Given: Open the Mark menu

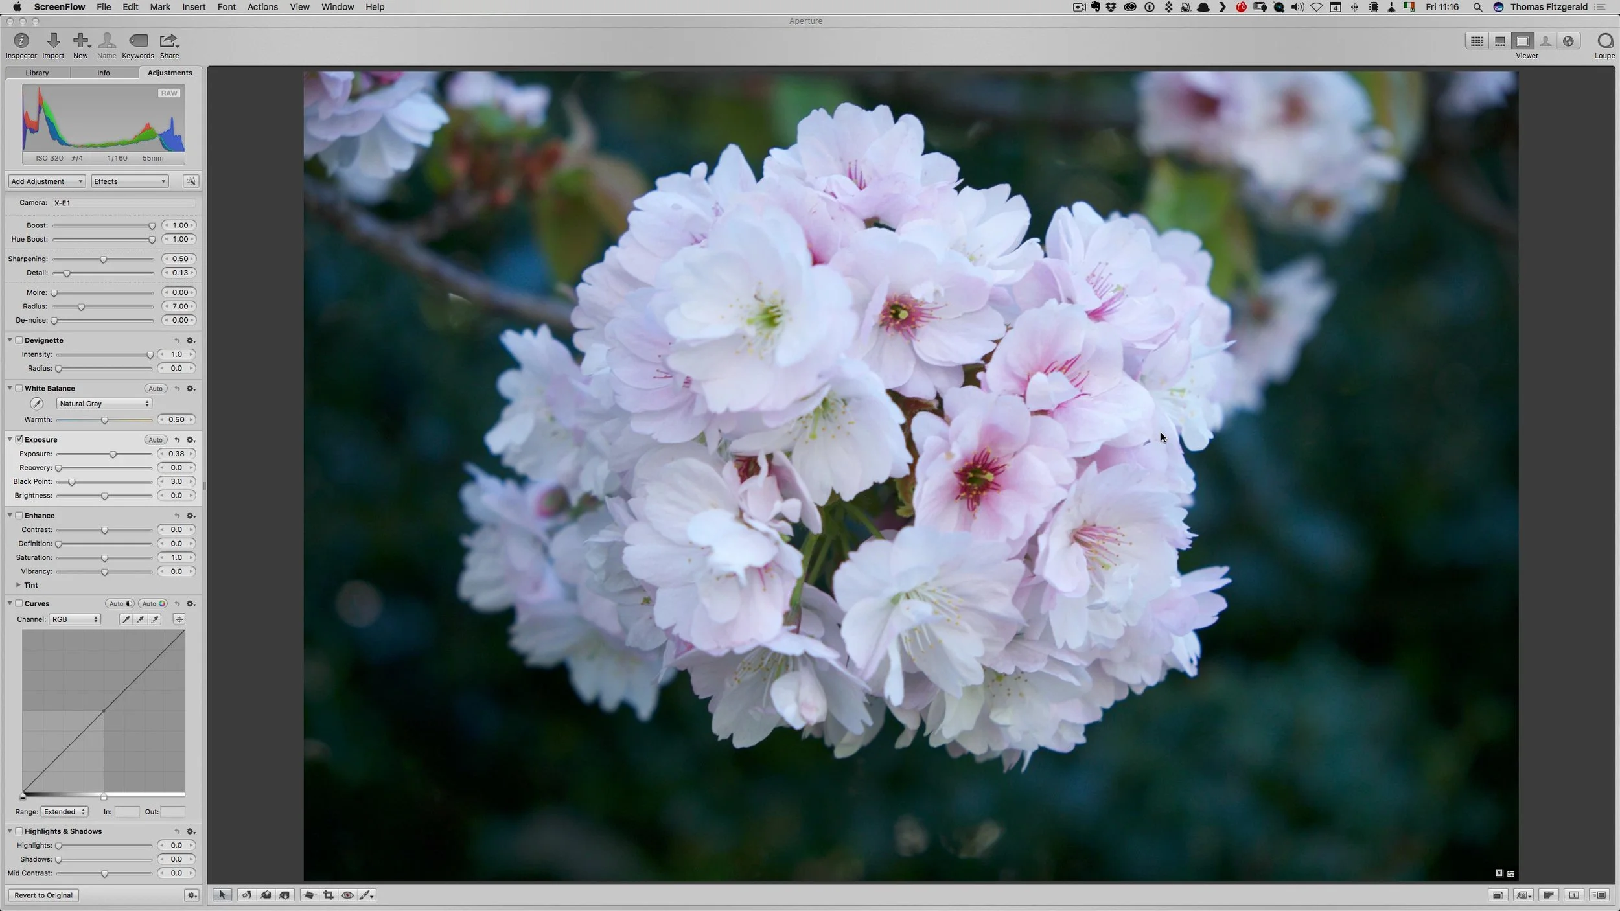Looking at the screenshot, I should click(160, 7).
